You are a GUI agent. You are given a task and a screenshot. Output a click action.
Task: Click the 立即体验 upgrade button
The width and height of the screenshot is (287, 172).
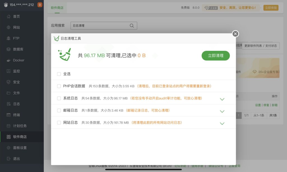click(x=271, y=8)
